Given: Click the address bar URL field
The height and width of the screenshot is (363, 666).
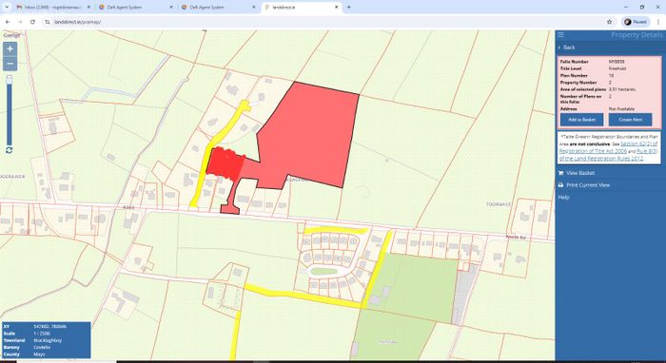Looking at the screenshot, I should [323, 22].
